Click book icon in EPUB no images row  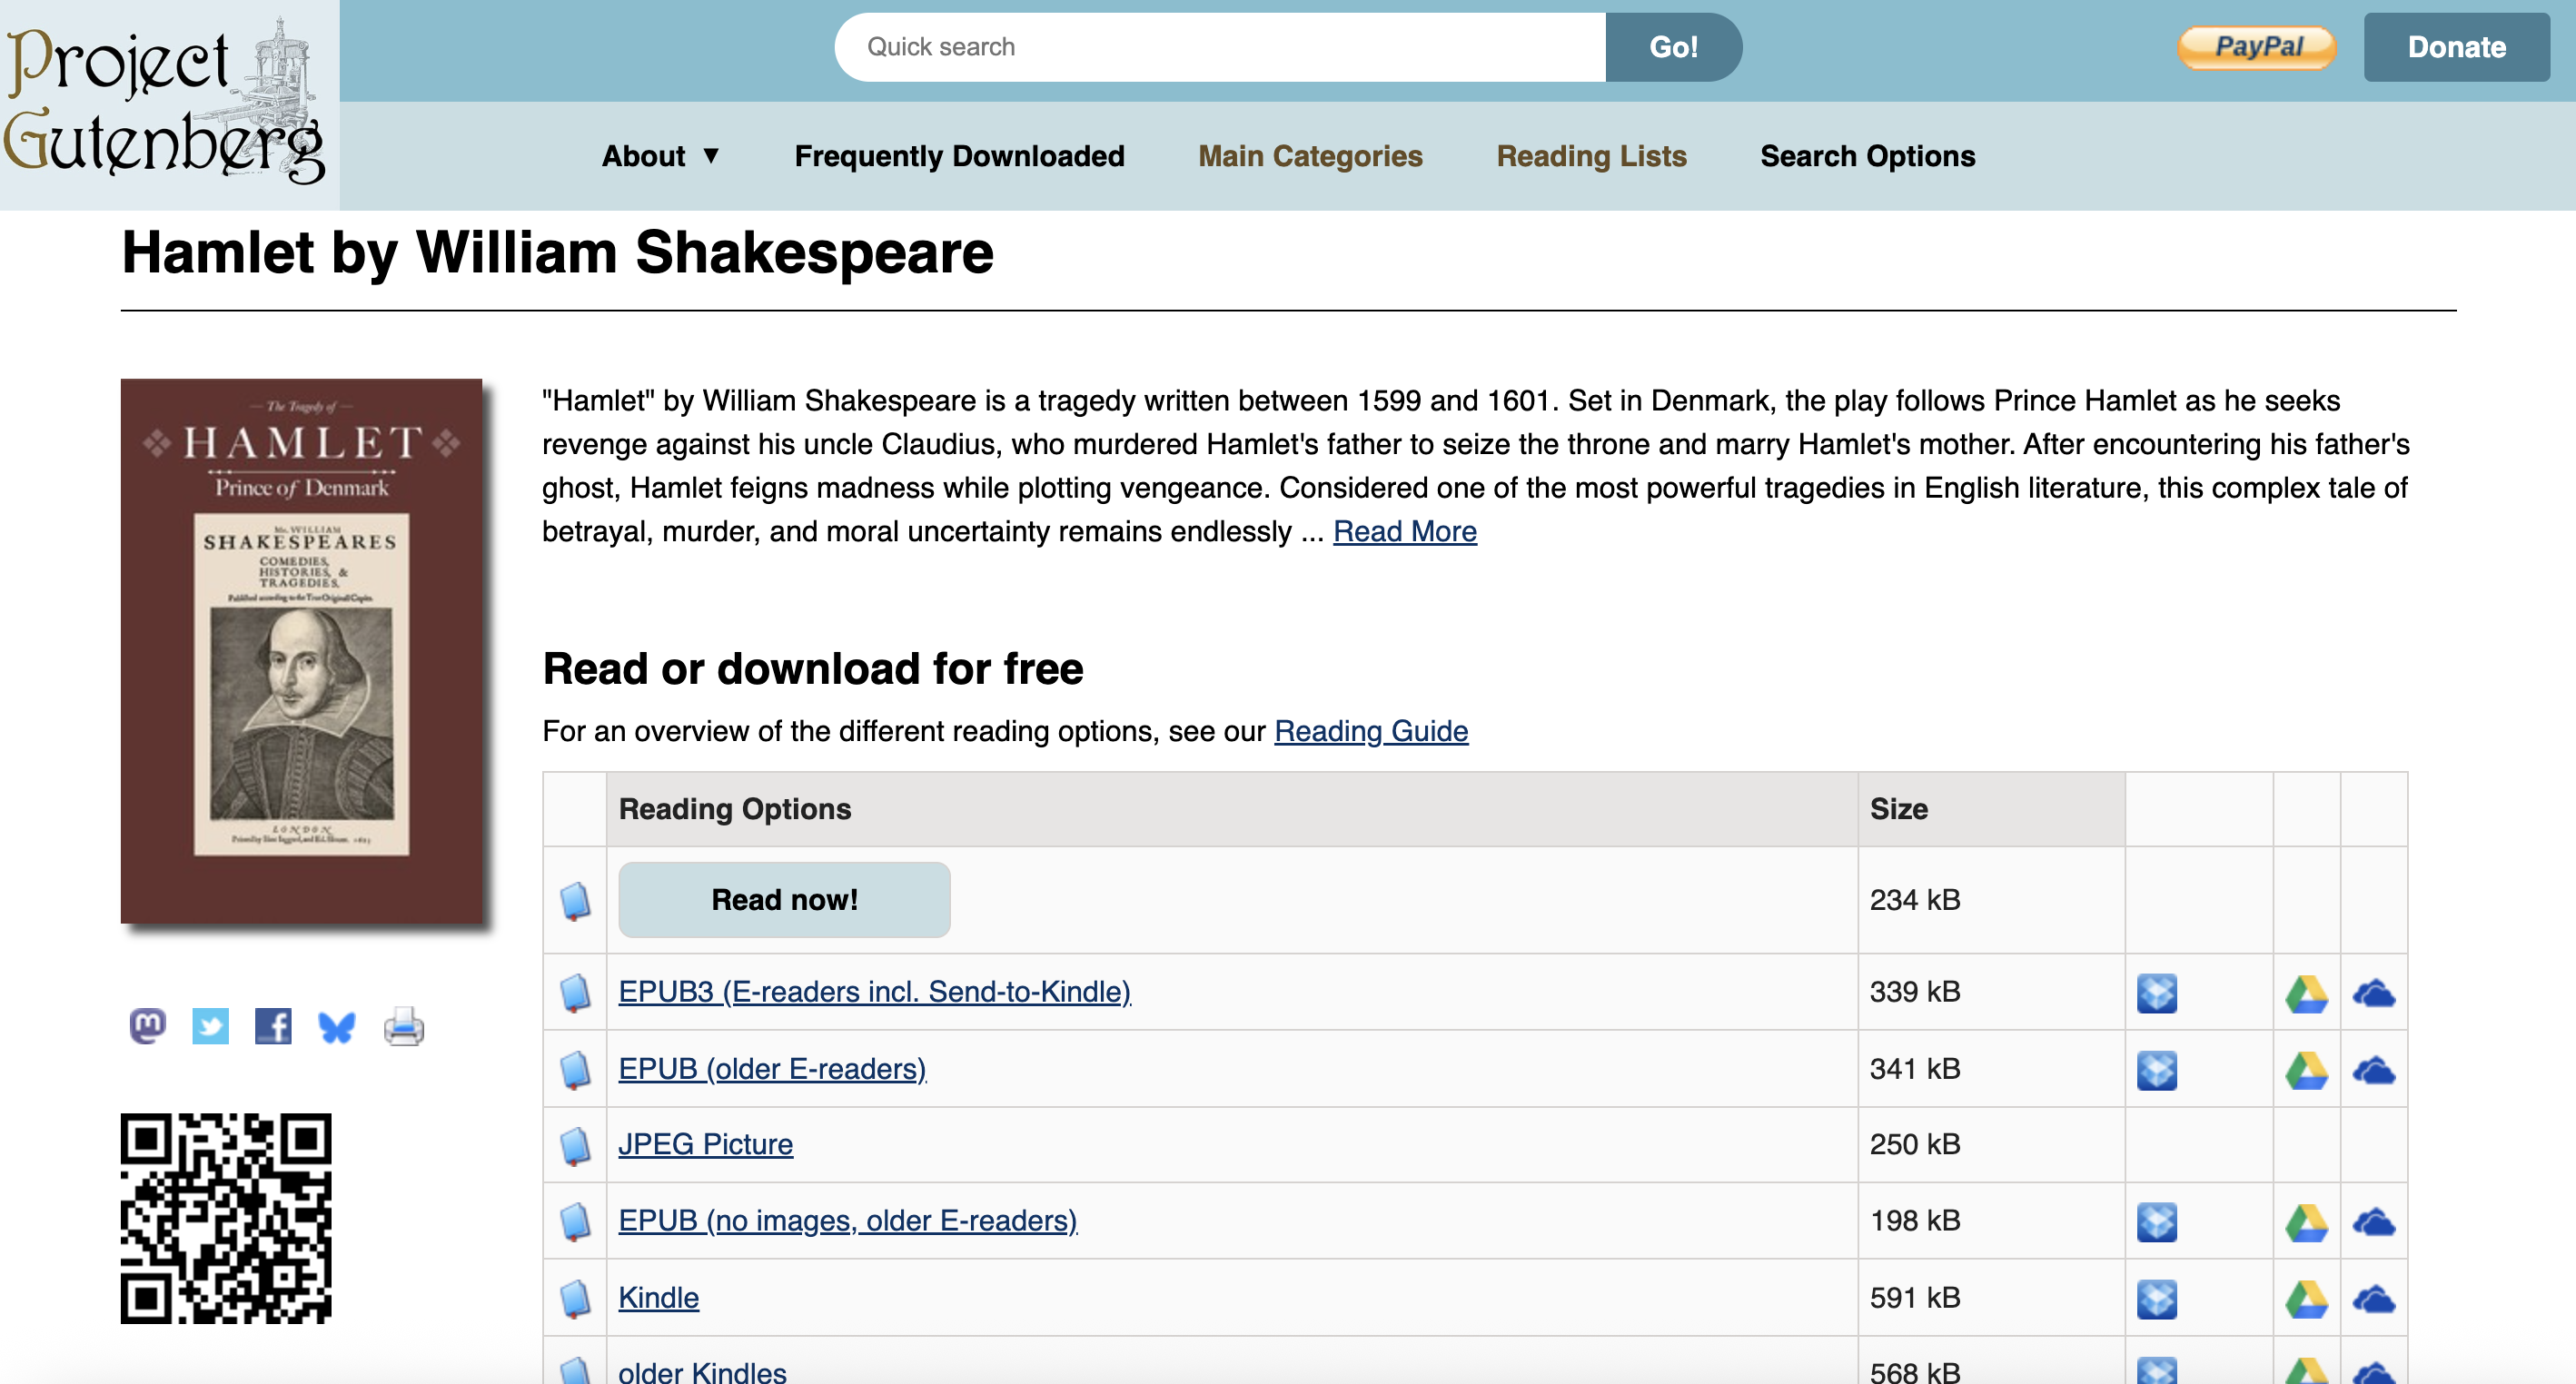575,1222
